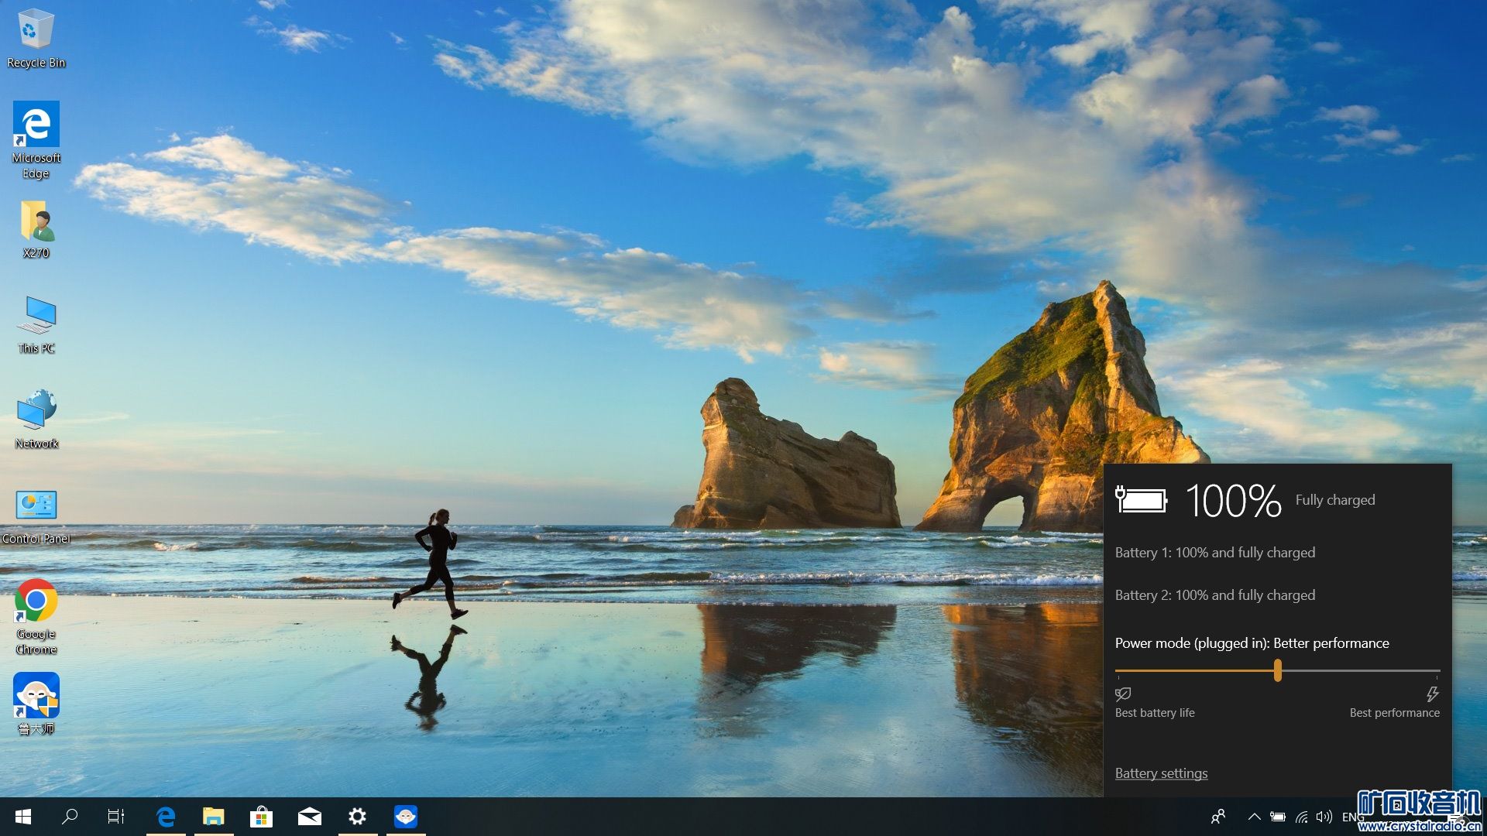
Task: Click the battery icon in system tray
Action: pyautogui.click(x=1278, y=817)
